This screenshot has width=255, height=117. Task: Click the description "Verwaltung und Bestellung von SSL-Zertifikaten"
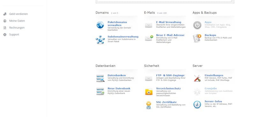coord(171,106)
